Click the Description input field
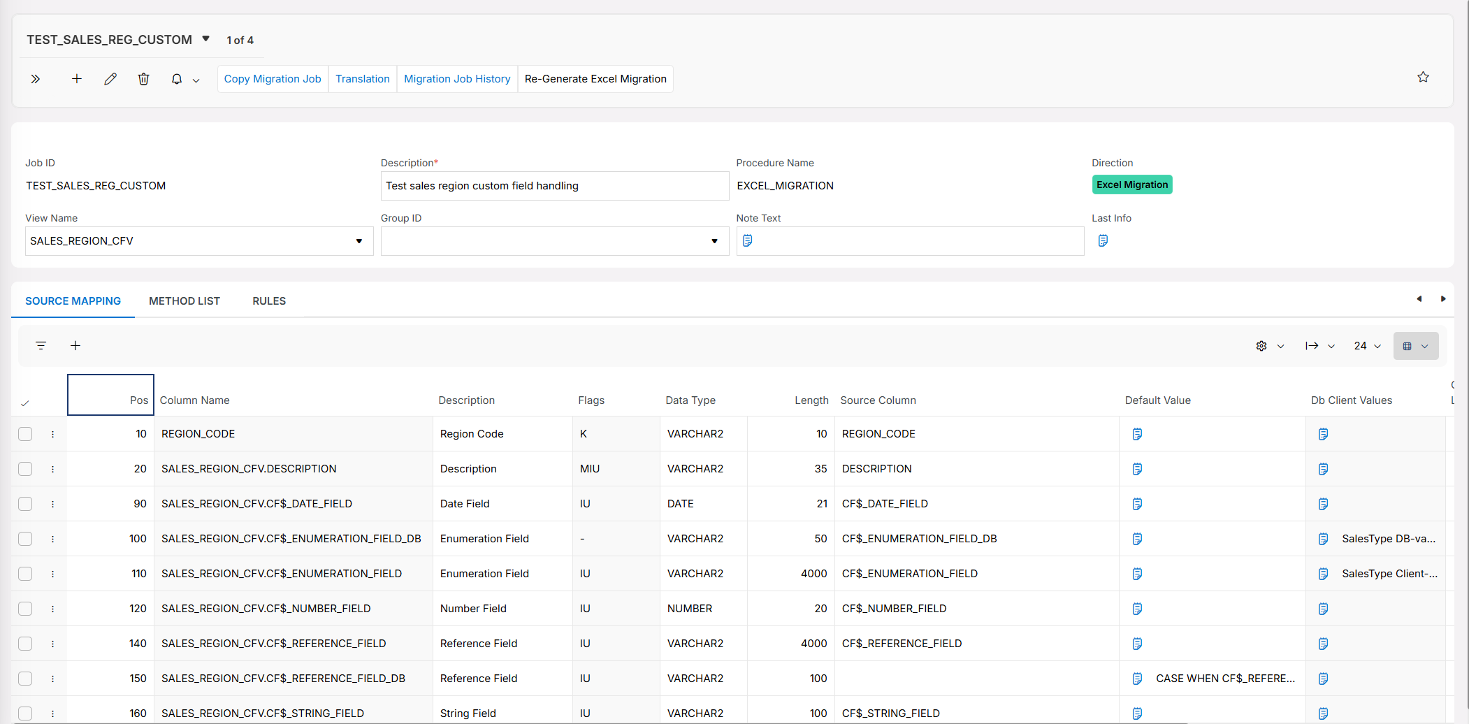This screenshot has width=1469, height=724. (555, 186)
